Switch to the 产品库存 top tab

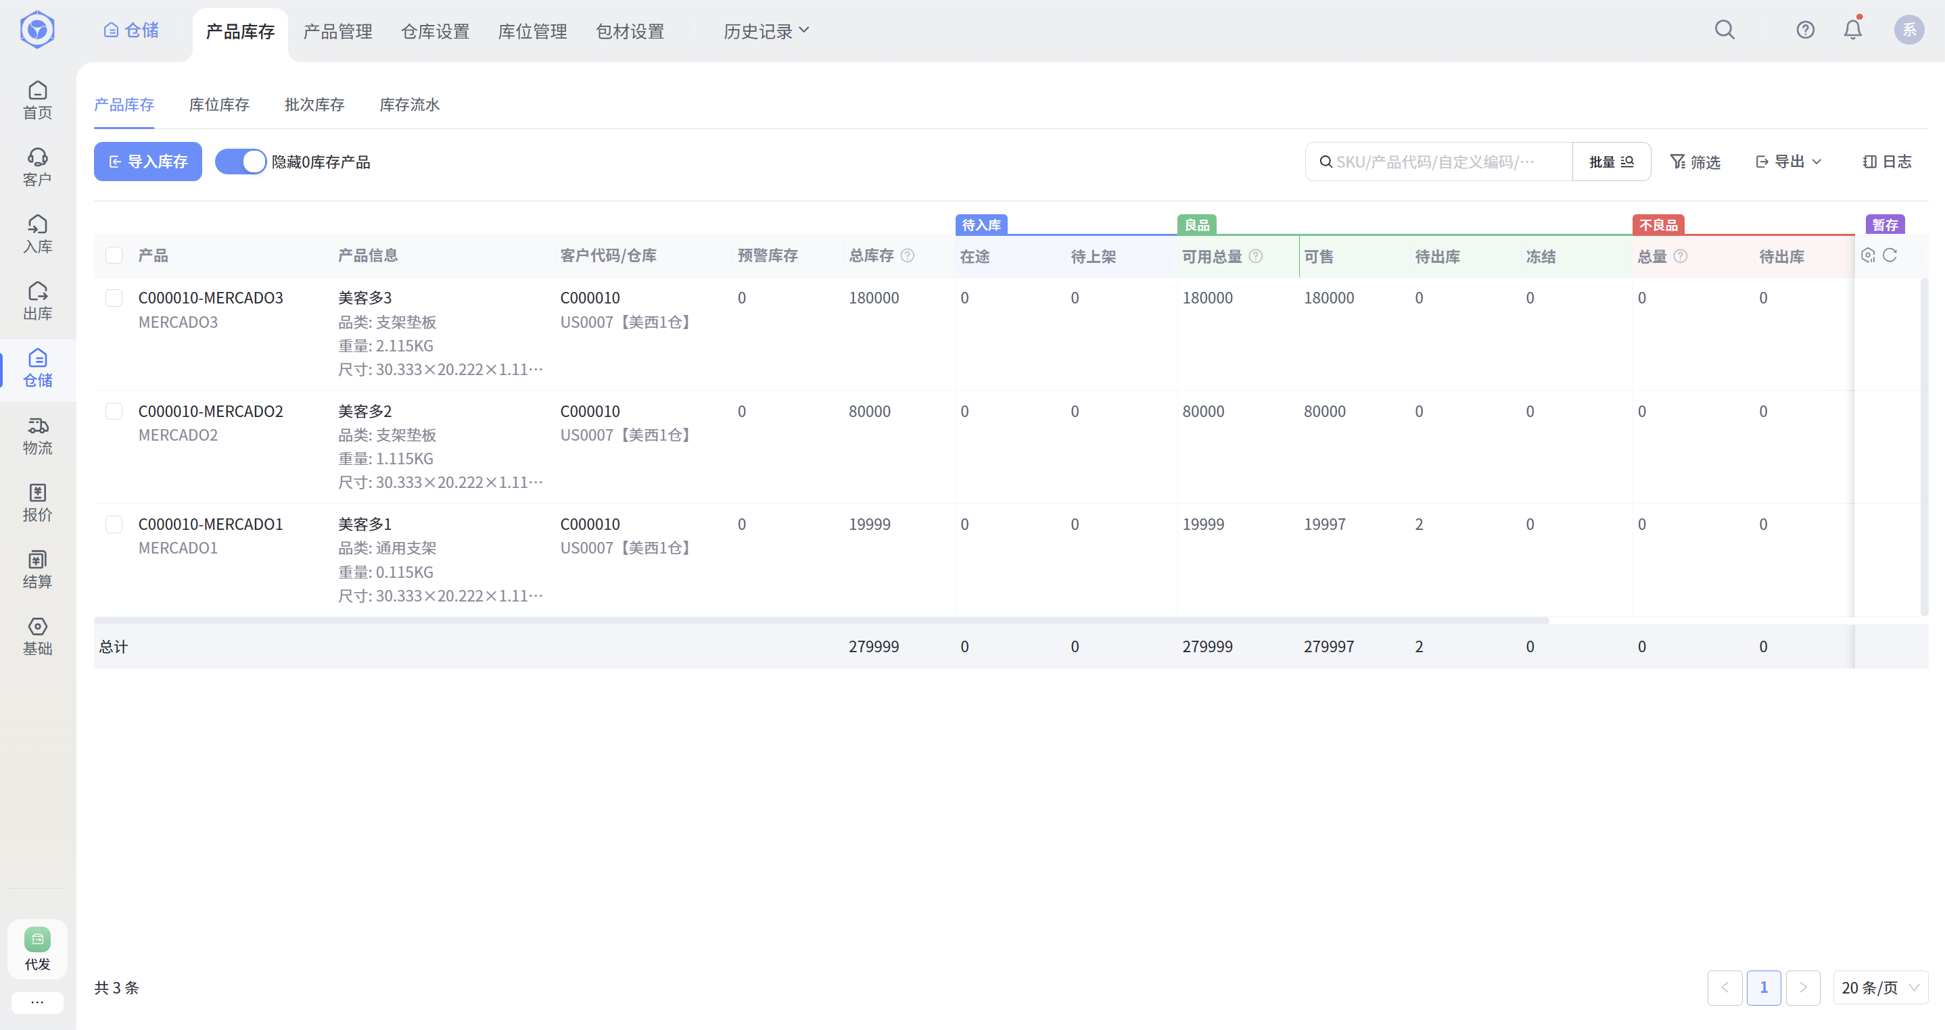(240, 32)
